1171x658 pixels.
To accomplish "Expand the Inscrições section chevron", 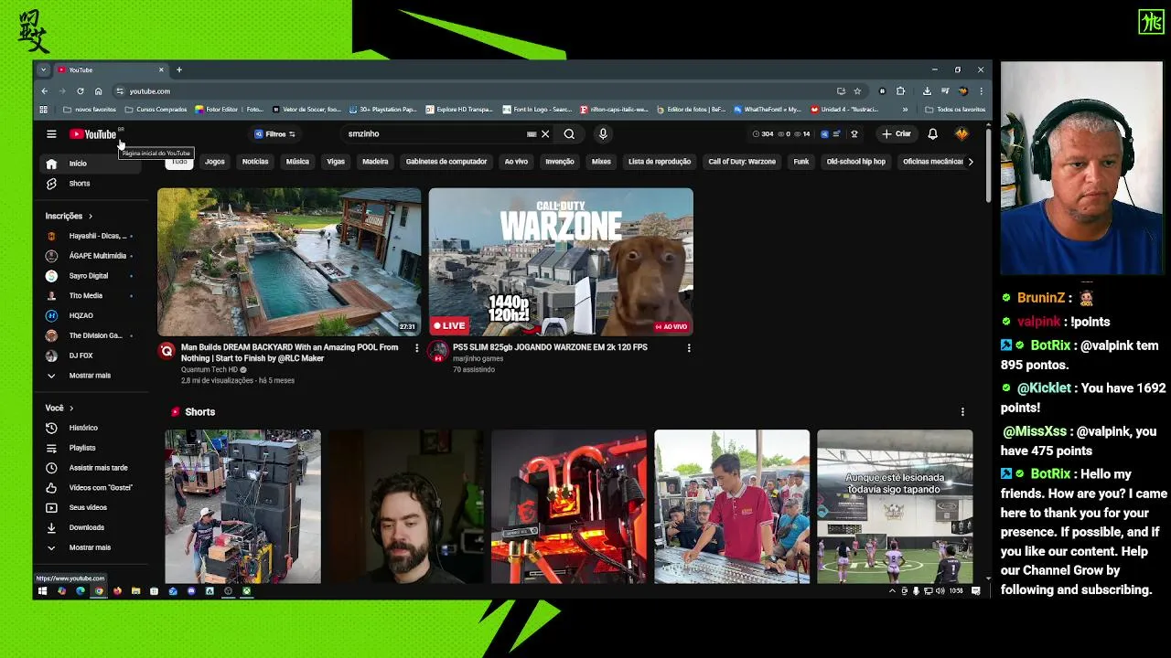I will (x=91, y=217).
